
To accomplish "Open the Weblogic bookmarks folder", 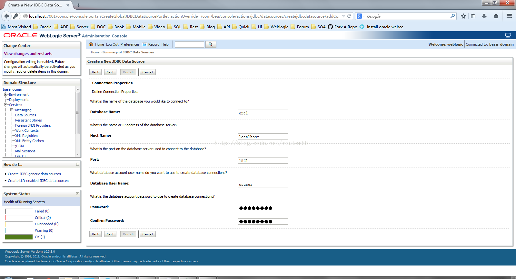I will (x=276, y=27).
